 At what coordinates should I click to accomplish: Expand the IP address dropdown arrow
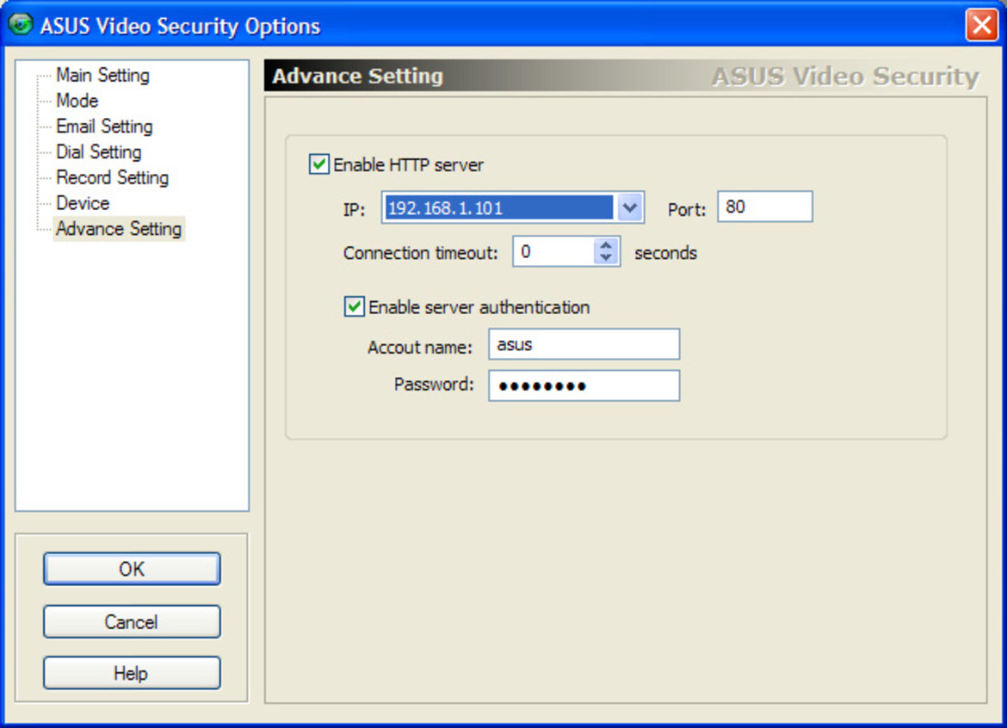[x=630, y=207]
